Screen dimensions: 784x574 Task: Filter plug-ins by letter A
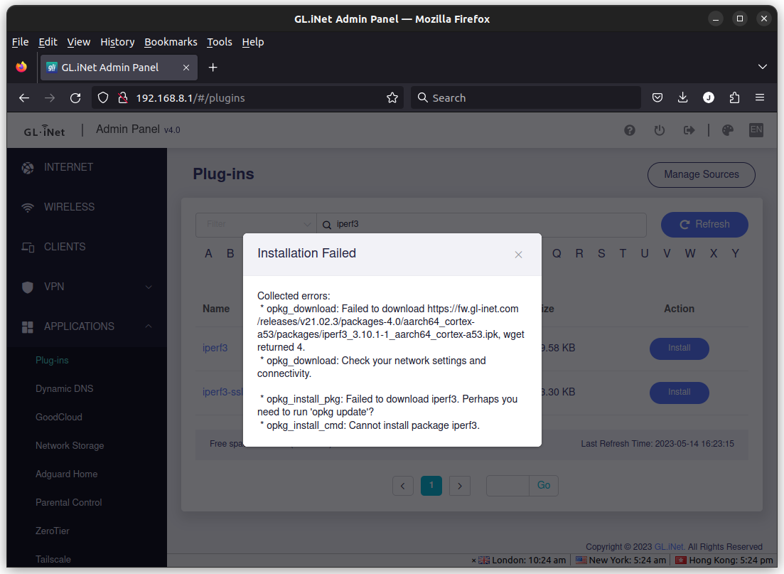(208, 254)
